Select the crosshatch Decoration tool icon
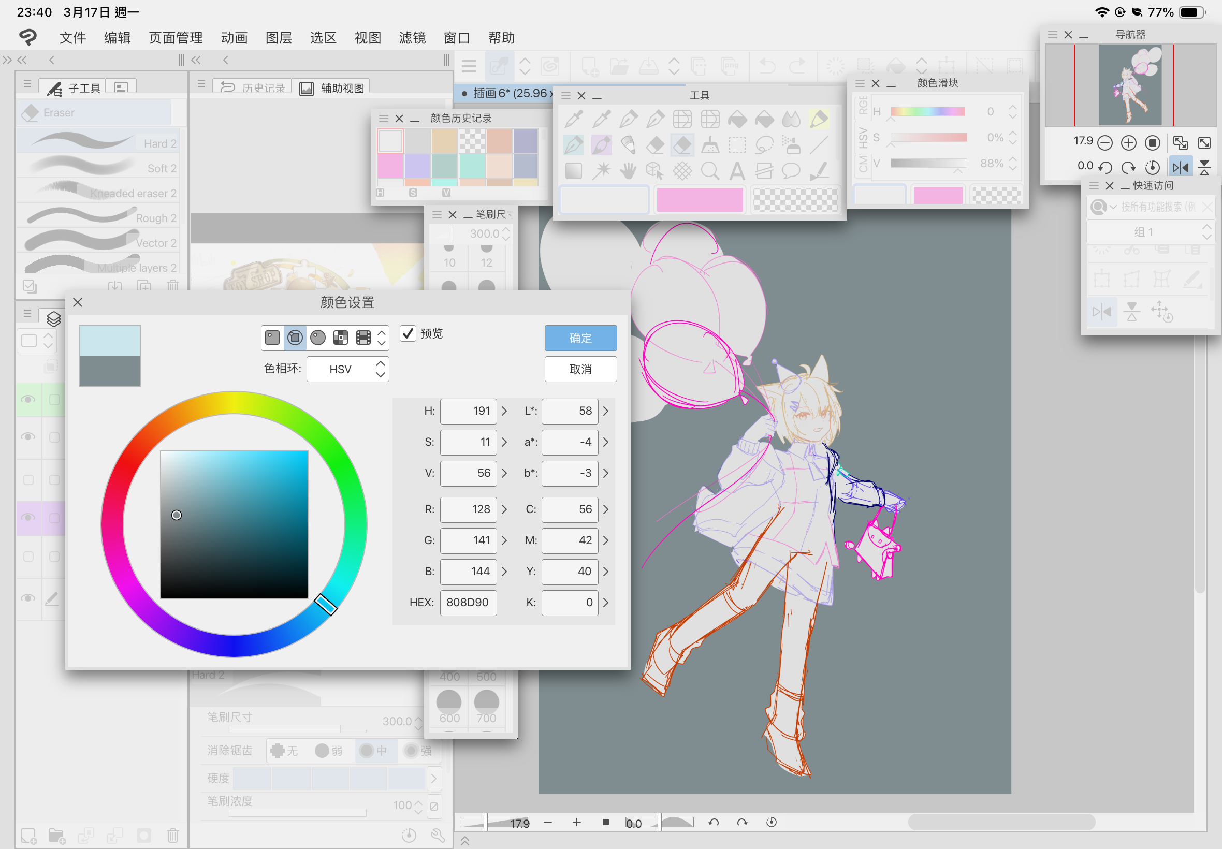 pos(682,171)
